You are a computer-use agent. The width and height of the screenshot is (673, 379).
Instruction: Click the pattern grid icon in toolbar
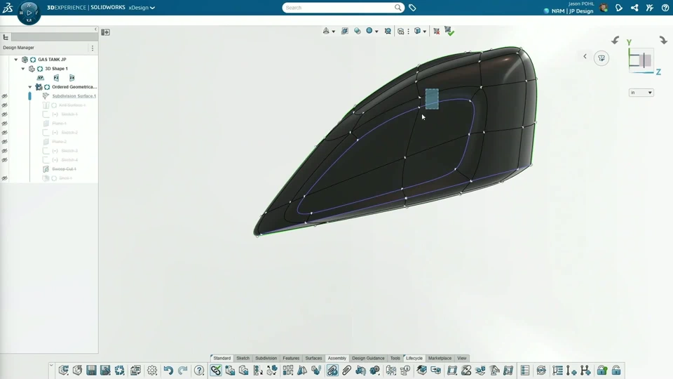pos(287,371)
